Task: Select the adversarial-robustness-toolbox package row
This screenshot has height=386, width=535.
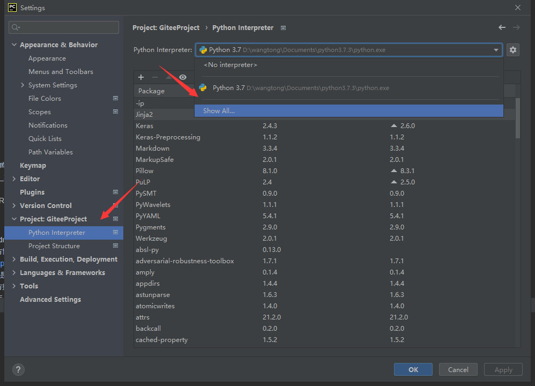Action: pos(324,261)
